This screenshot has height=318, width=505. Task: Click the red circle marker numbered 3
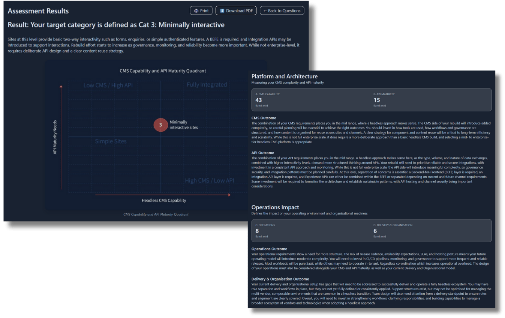point(160,125)
